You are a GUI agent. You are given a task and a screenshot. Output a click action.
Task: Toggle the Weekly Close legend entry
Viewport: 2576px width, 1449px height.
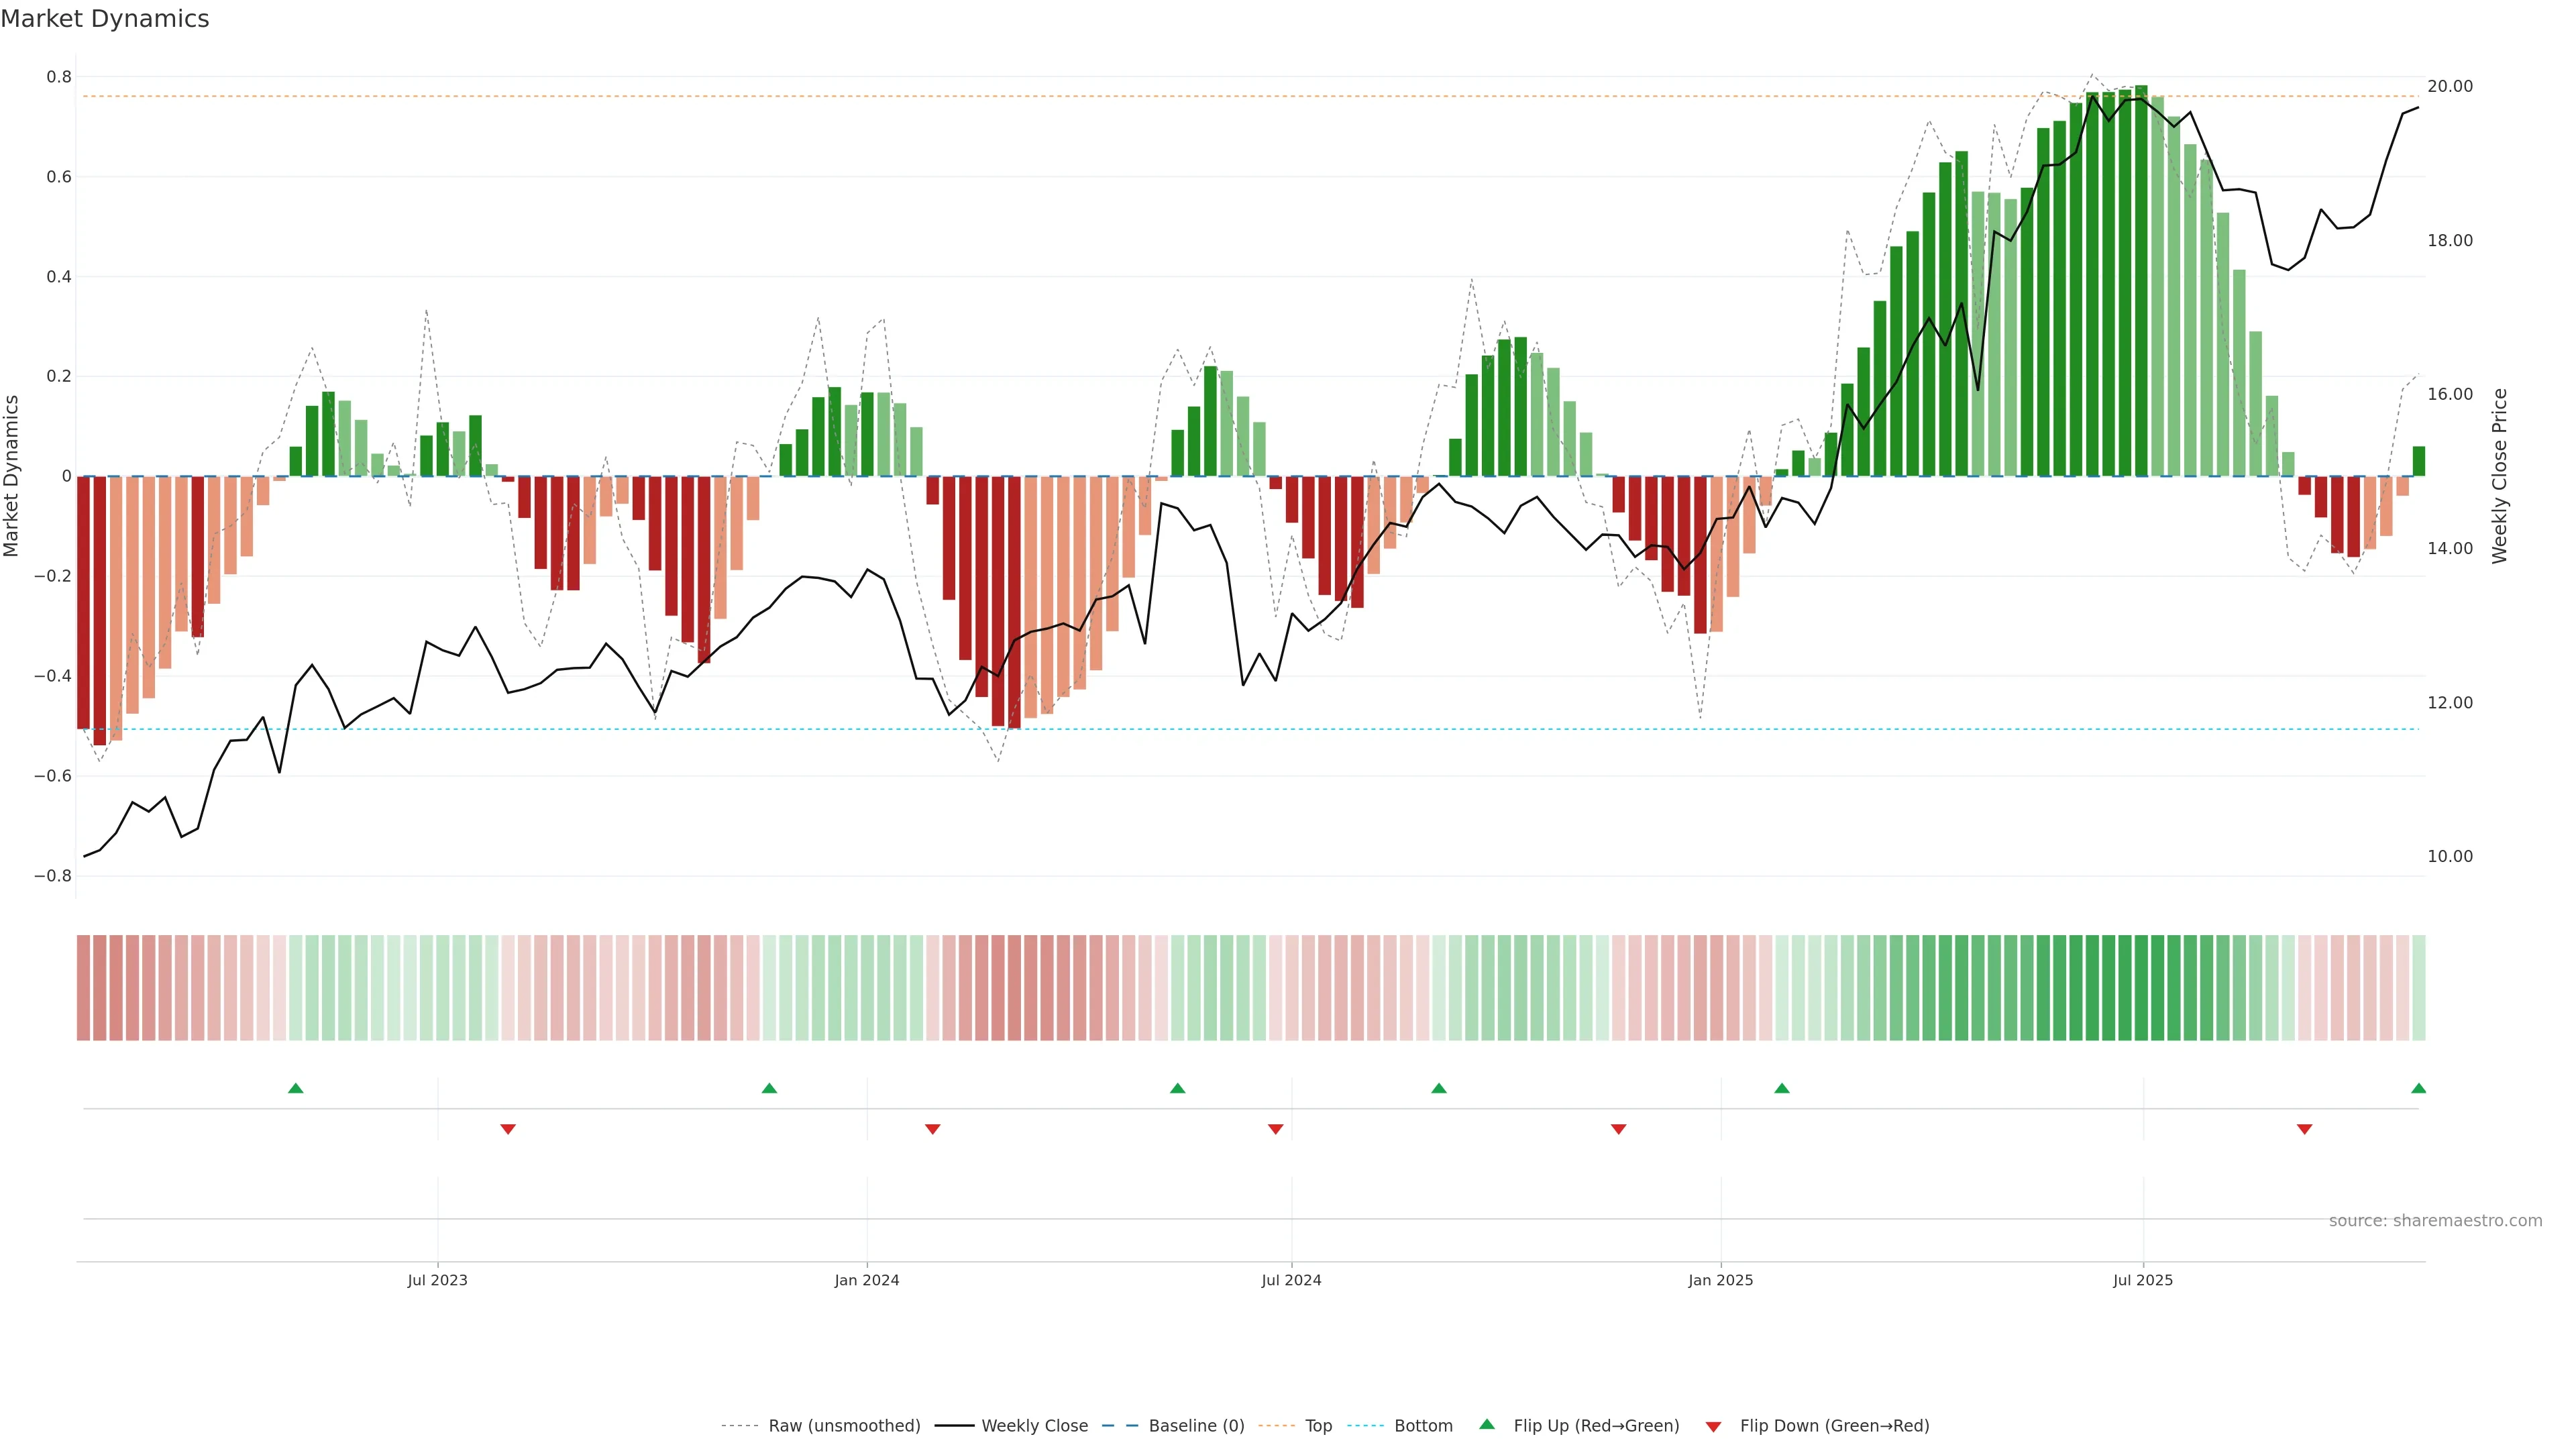click(1034, 1426)
